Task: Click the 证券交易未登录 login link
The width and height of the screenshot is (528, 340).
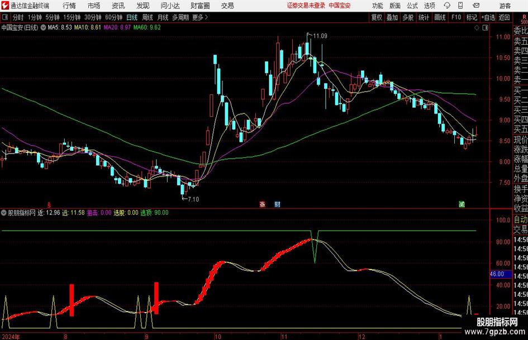Action: tap(306, 6)
